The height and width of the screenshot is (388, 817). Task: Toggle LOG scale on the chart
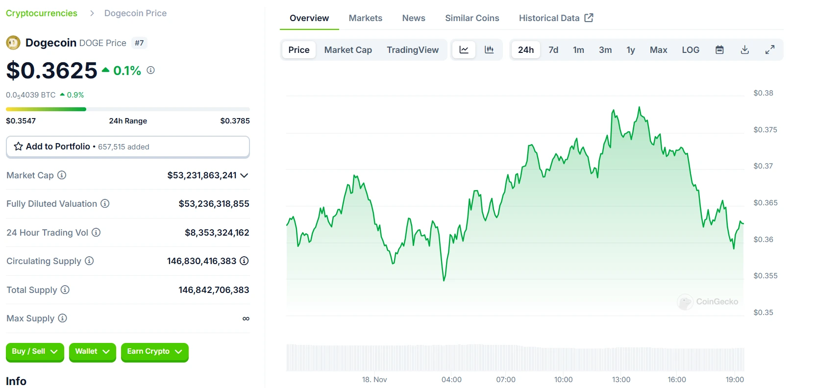(x=691, y=49)
